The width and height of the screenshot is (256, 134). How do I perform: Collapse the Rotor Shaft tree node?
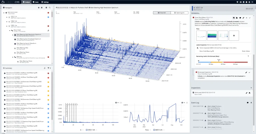(10, 30)
